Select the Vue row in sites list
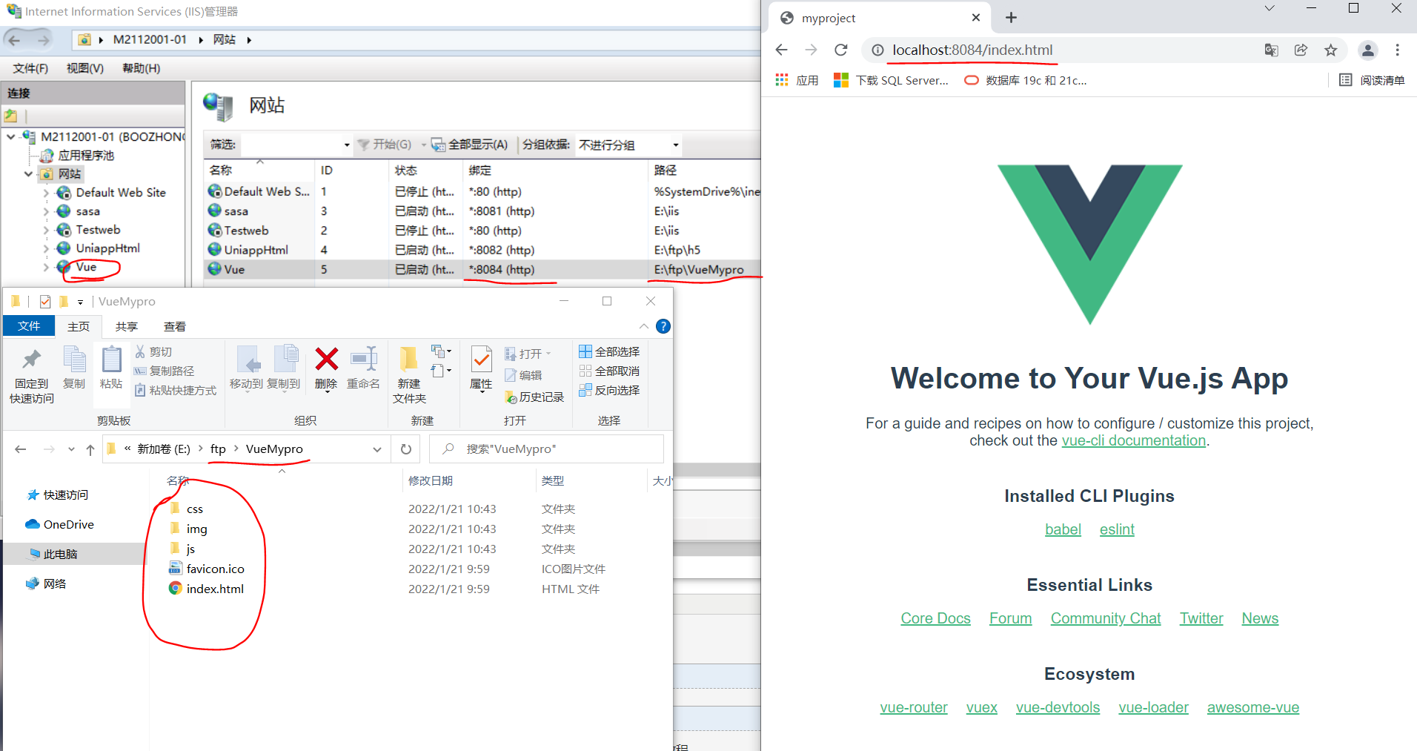Screen dimensions: 1417x751 click(482, 270)
